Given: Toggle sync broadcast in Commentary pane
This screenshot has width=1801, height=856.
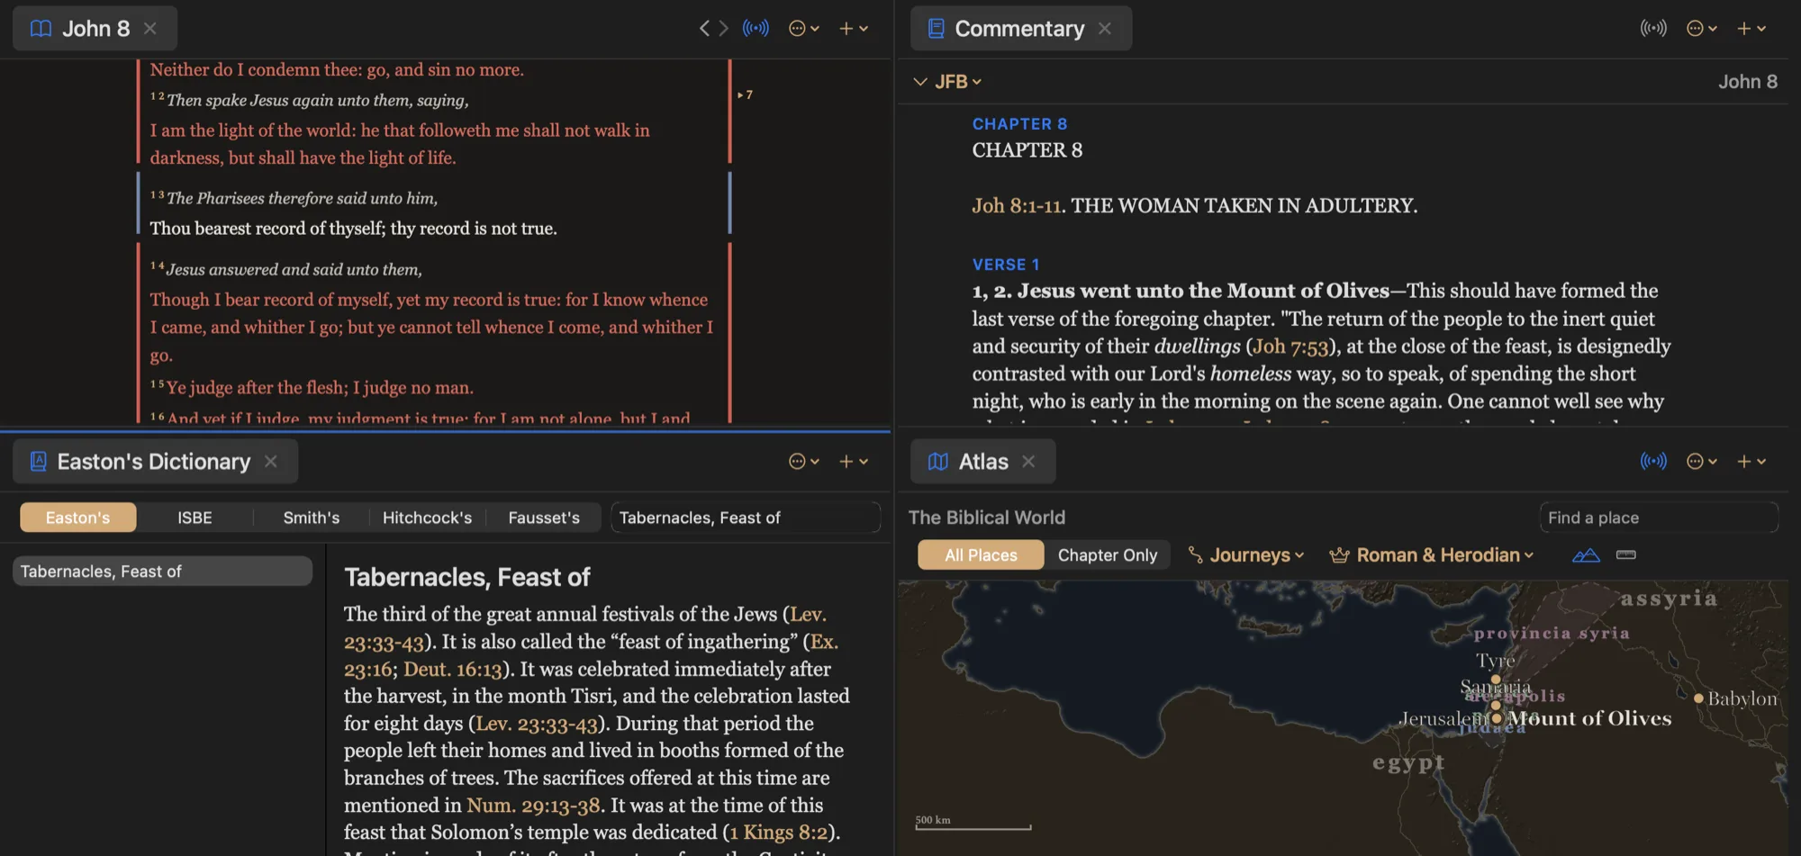Looking at the screenshot, I should 1653,29.
